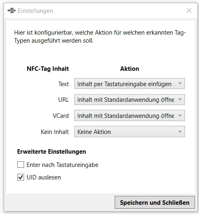Image resolution: width=199 pixels, height=214 pixels.
Task: Uncheck the UID auslesen checkbox
Action: [x=21, y=177]
